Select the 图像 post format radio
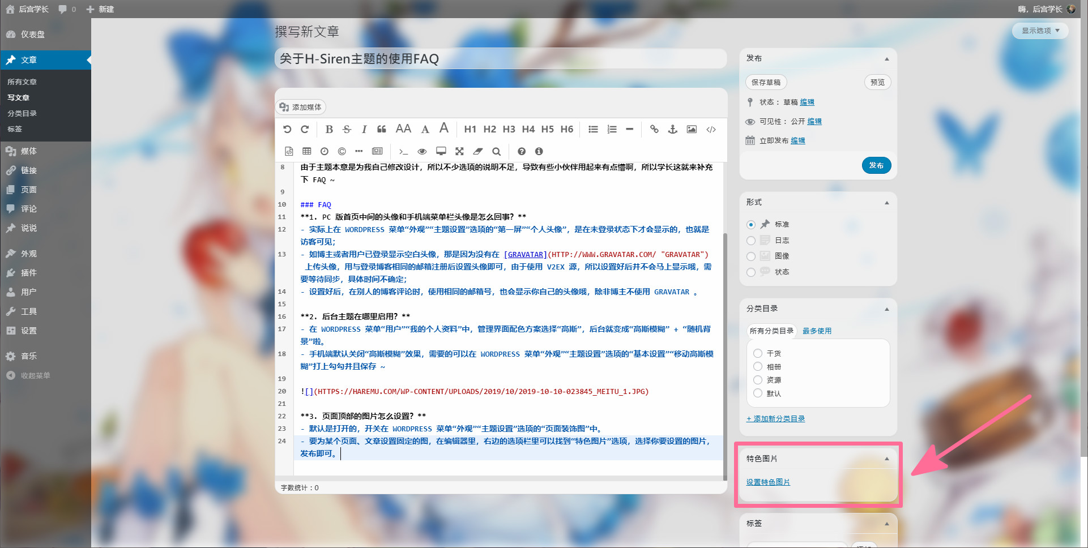Image resolution: width=1088 pixels, height=548 pixels. (751, 256)
